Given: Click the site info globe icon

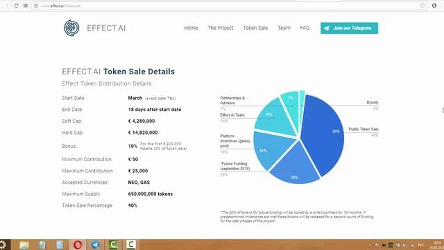Looking at the screenshot, I should pos(36,6).
